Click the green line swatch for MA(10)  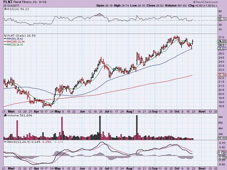click(x=5, y=44)
